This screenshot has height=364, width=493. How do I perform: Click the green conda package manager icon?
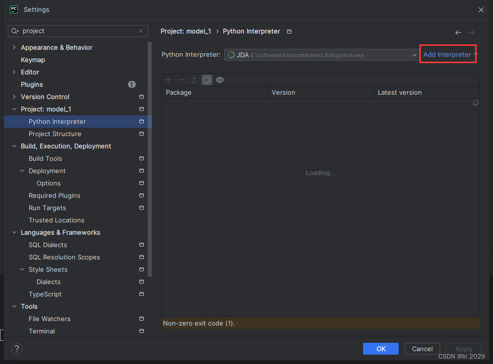coord(207,80)
